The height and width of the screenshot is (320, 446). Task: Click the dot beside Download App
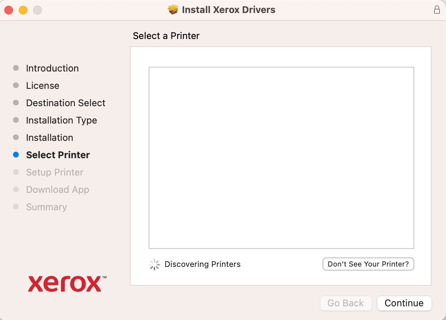(16, 189)
